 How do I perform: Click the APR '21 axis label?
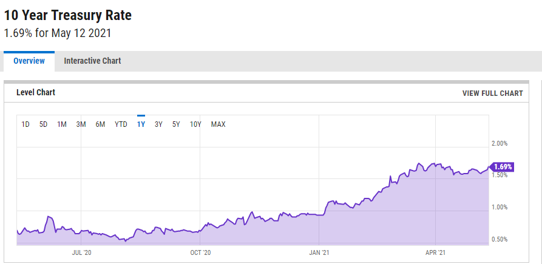tap(436, 251)
